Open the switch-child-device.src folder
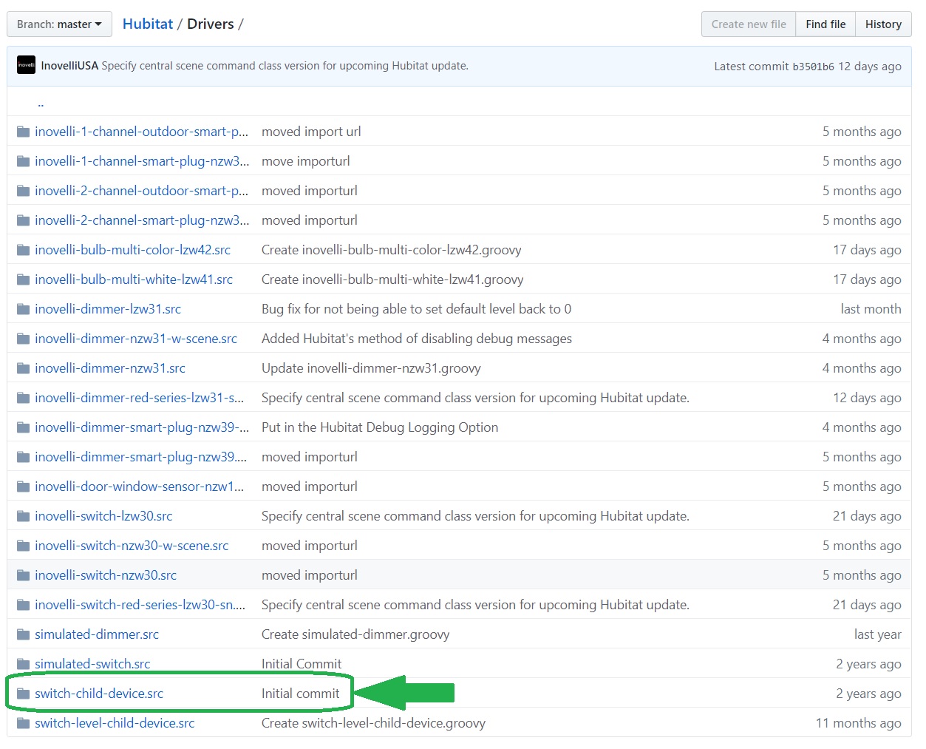 tap(99, 694)
